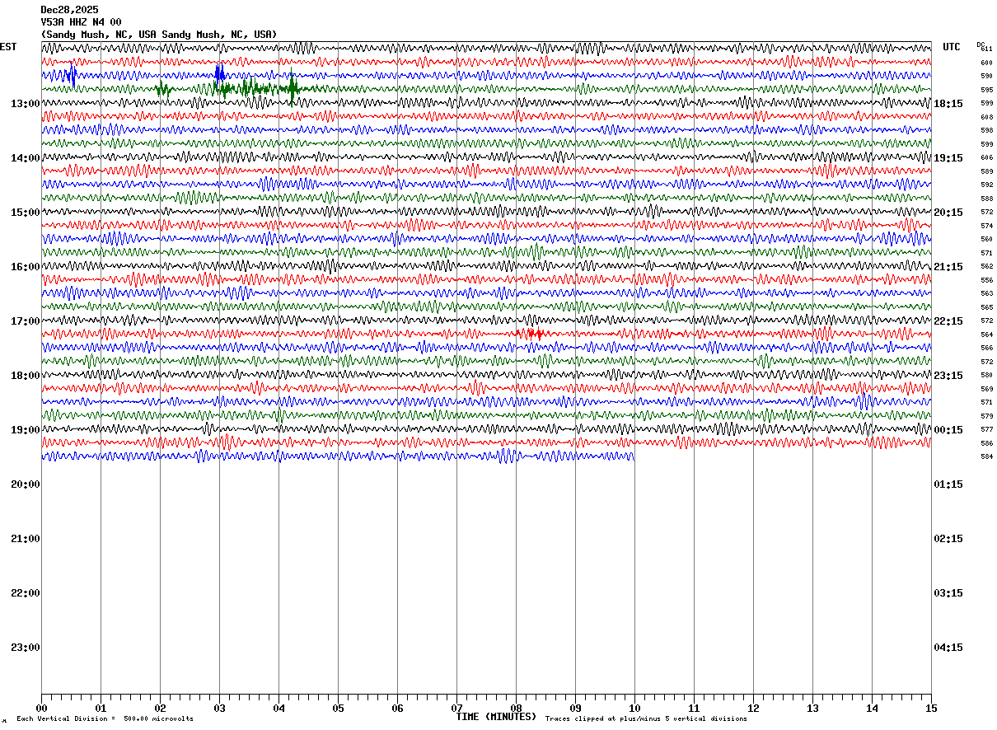997x730 pixels.
Task: Click the 21:15 UTC time label
Action: coord(948,267)
